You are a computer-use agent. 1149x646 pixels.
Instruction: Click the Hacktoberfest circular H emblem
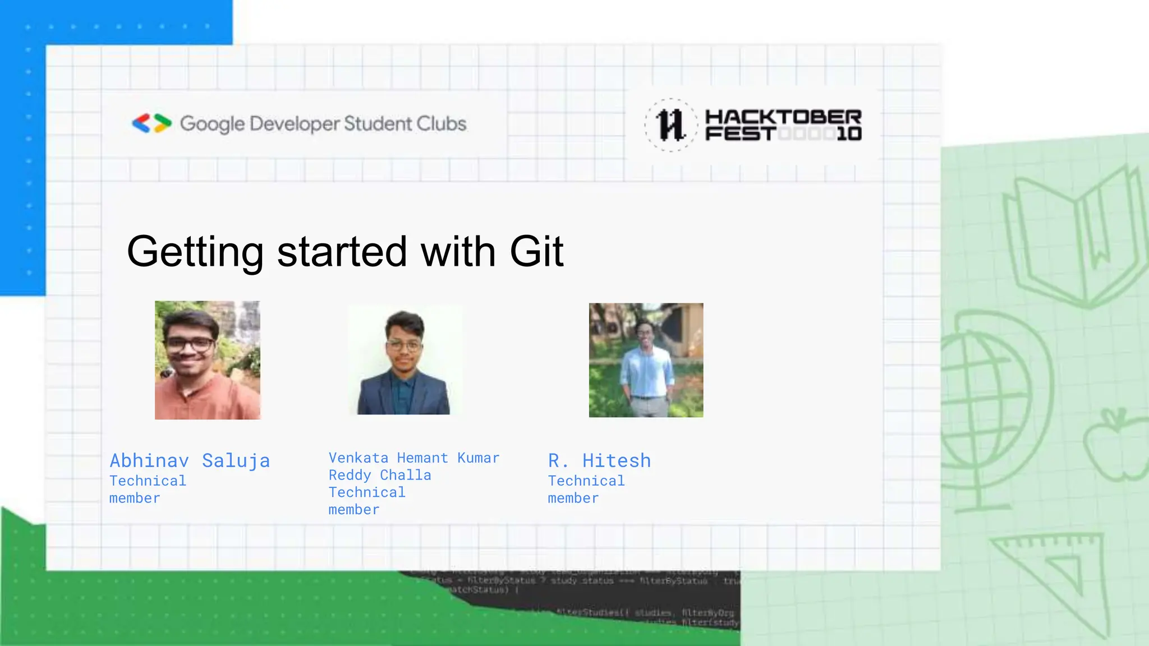[x=671, y=124]
